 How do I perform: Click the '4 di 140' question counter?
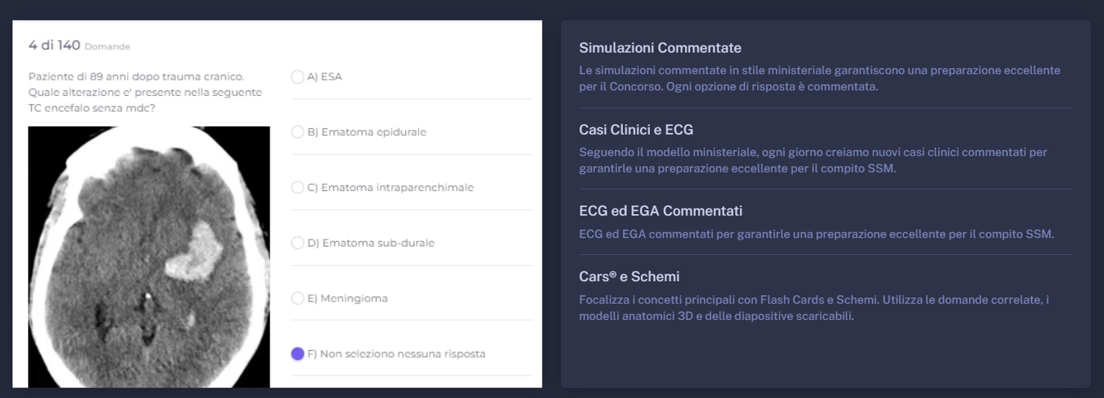coord(54,46)
